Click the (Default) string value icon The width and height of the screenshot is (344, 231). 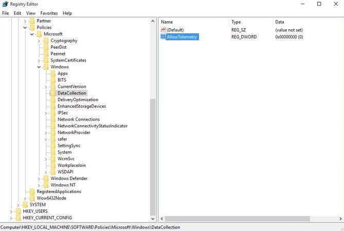click(163, 30)
